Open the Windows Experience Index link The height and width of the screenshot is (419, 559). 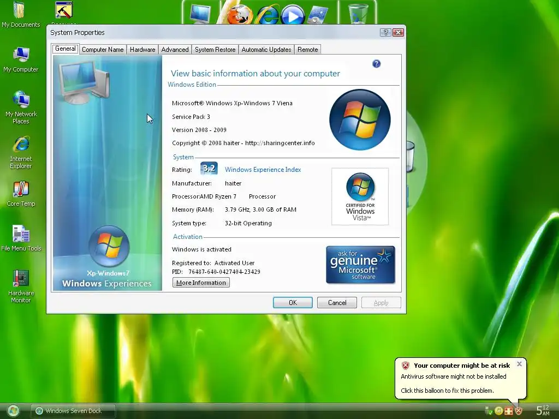(263, 170)
